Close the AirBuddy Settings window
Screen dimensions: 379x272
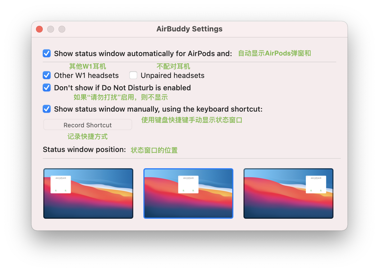(x=39, y=29)
